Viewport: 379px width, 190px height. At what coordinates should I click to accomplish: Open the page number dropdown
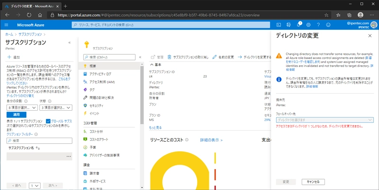[x=35, y=186]
